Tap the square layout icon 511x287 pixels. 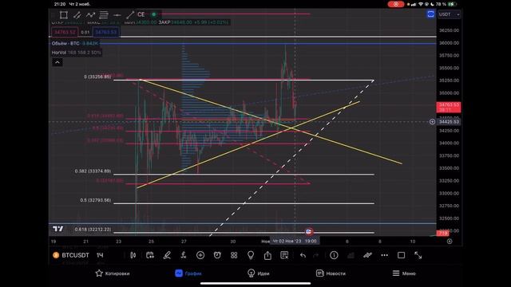(401, 255)
